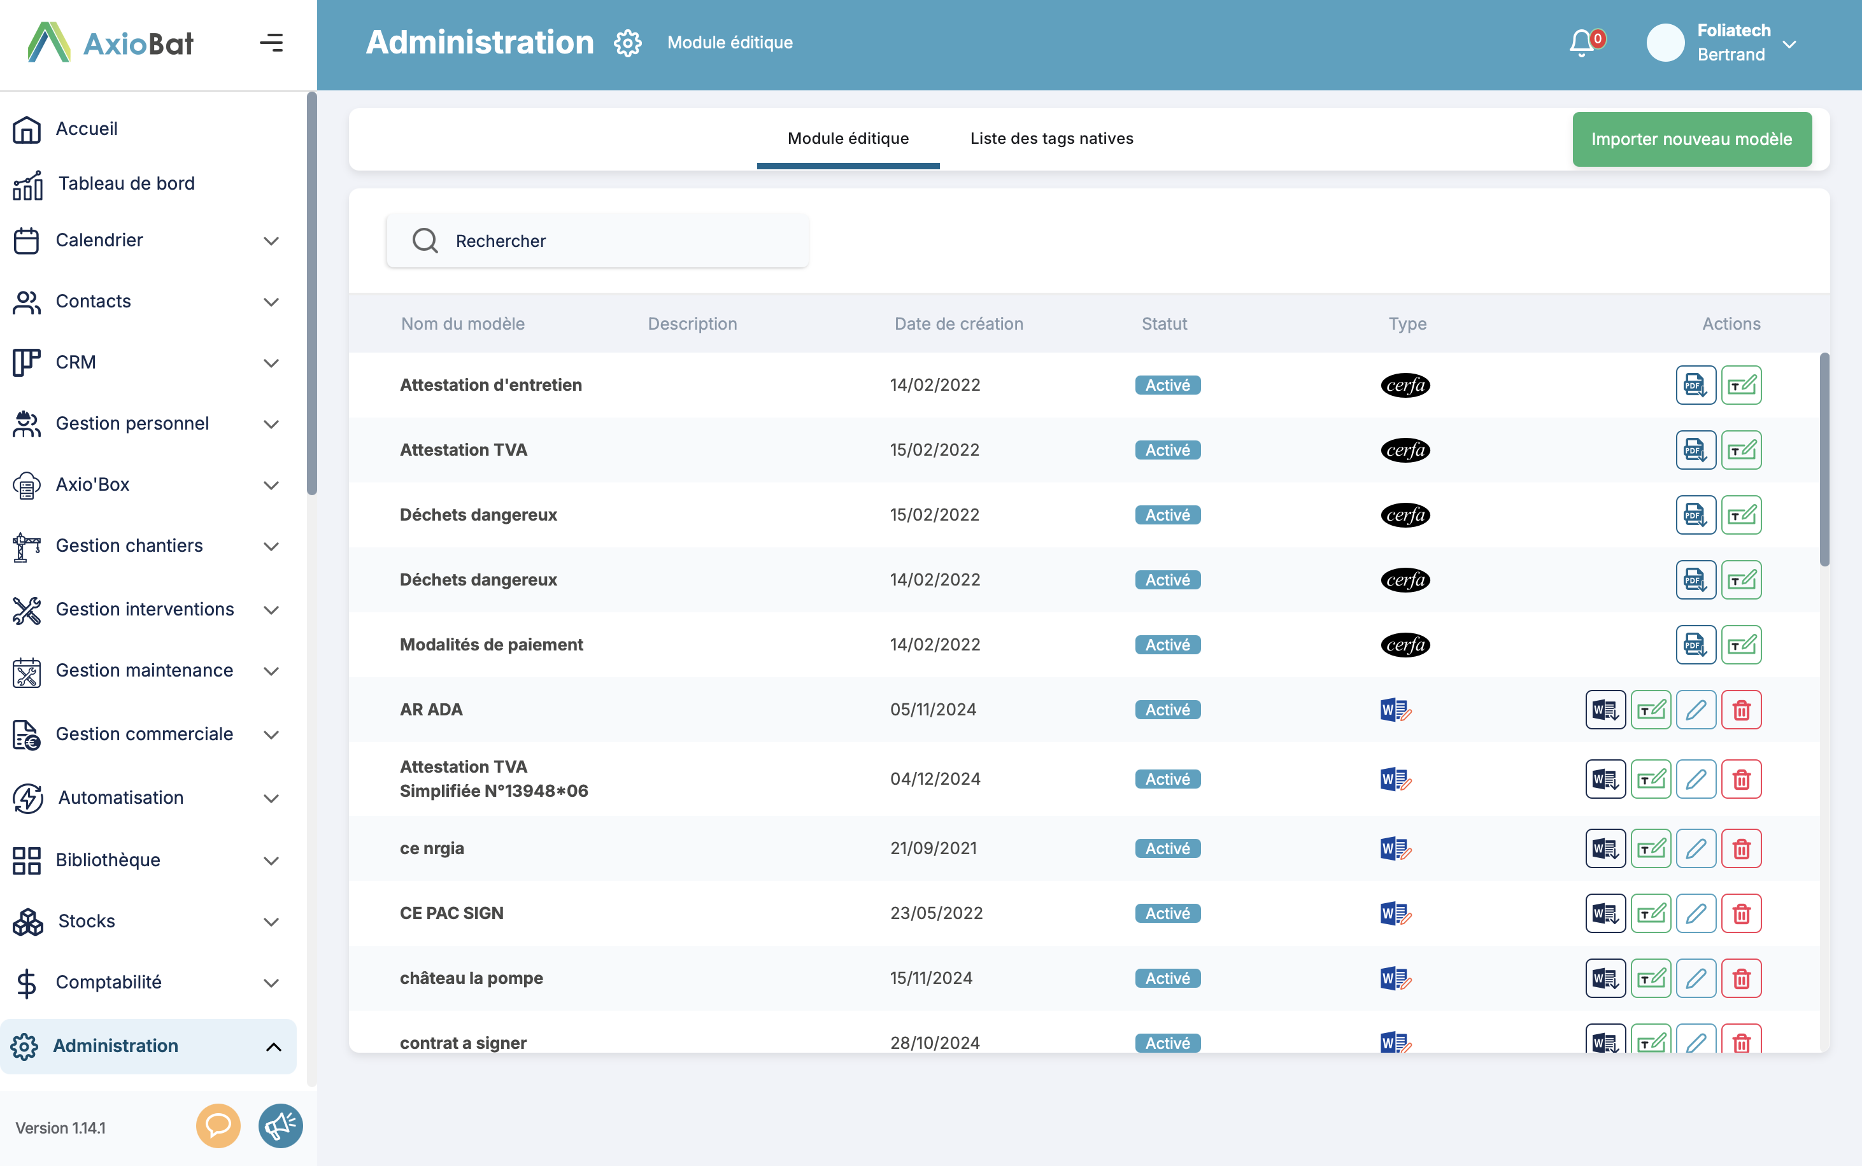1862x1166 pixels.
Task: Open Foliatech Bertrand user dropdown
Action: tap(1789, 44)
